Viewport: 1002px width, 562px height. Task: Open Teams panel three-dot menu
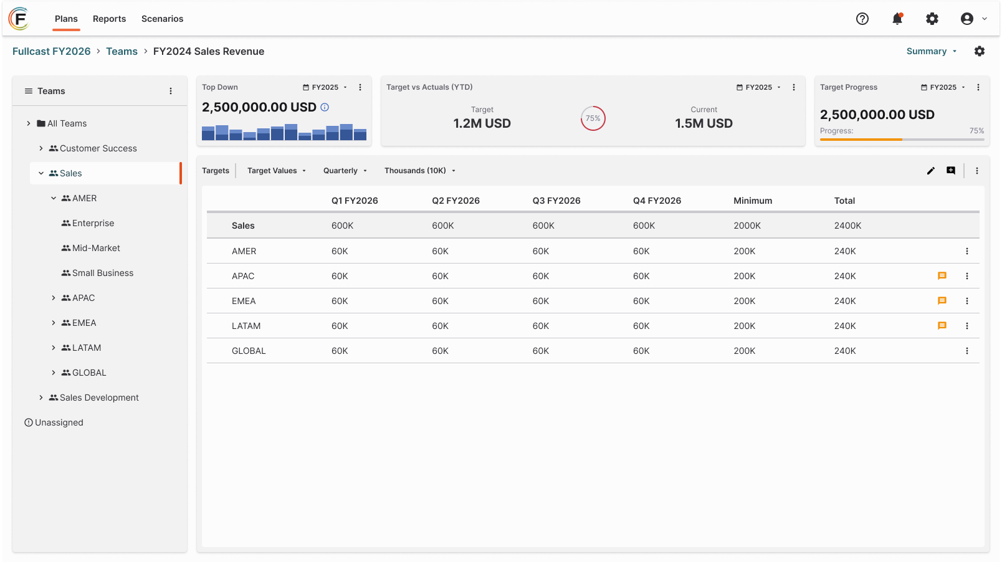pyautogui.click(x=171, y=91)
